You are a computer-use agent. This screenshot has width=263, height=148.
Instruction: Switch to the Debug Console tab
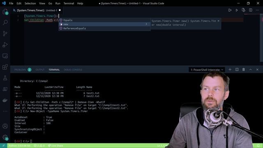pyautogui.click(x=73, y=69)
